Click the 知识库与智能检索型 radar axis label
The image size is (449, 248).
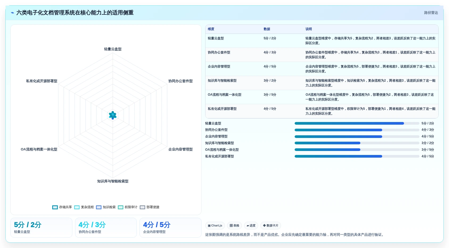[x=113, y=181]
